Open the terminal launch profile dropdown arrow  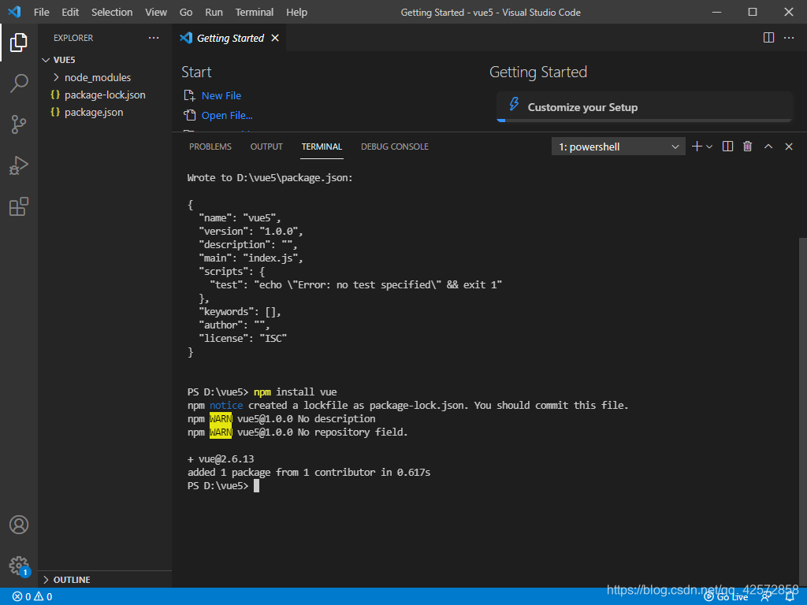click(709, 147)
